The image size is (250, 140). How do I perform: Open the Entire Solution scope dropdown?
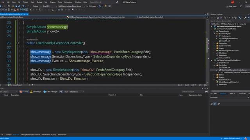pyautogui.click(x=8, y=92)
